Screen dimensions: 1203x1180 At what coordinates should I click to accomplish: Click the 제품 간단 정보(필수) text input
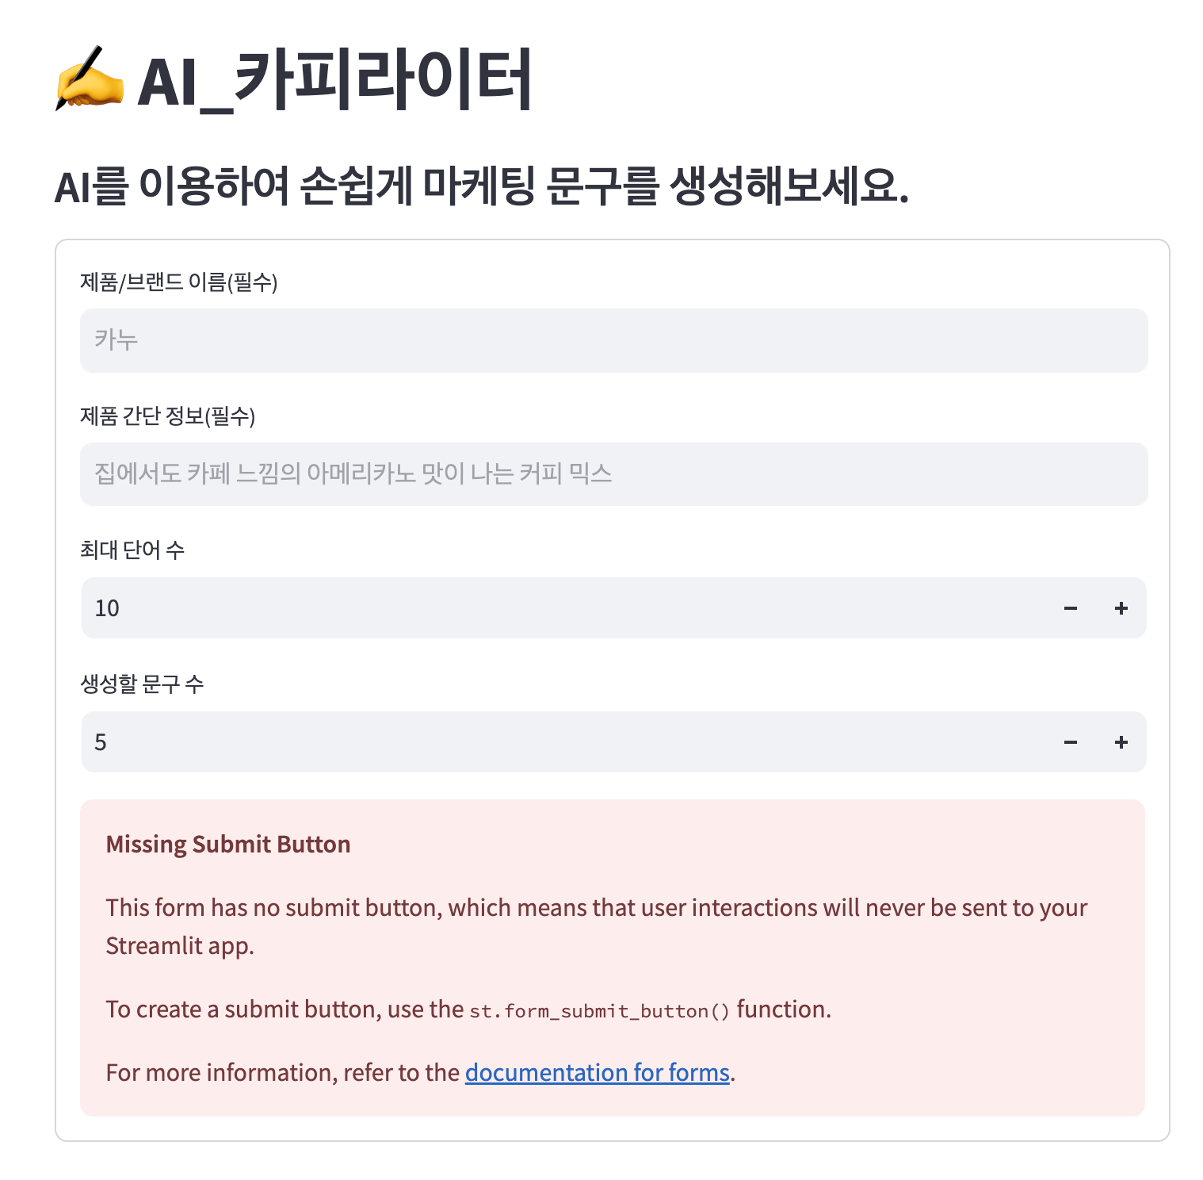613,473
